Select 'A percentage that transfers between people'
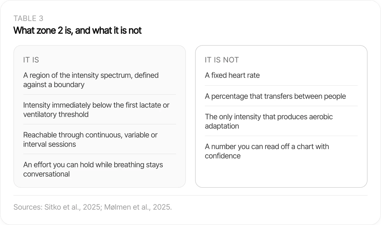This screenshot has width=381, height=225. [275, 96]
